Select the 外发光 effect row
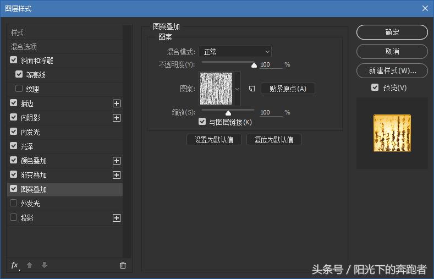The width and height of the screenshot is (434, 279). point(65,204)
